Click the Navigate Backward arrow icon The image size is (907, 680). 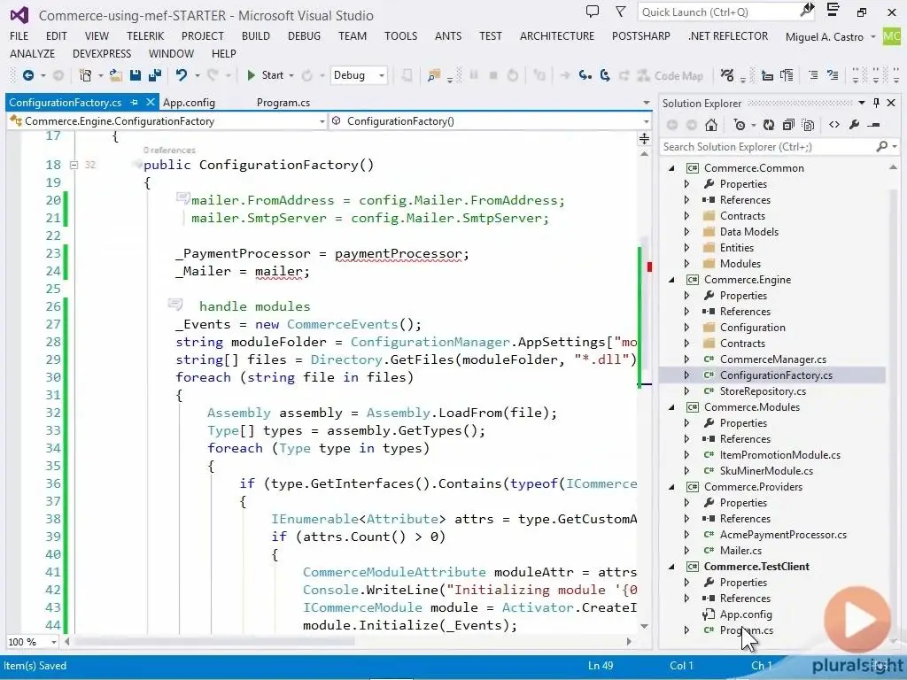[x=27, y=75]
